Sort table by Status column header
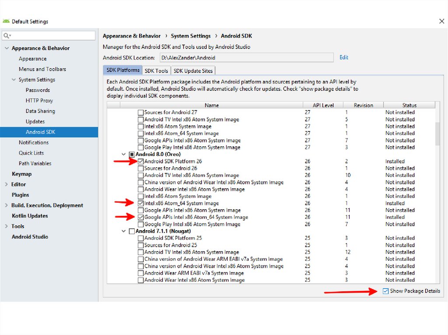Viewport: 448px width, 335px height. [409, 105]
